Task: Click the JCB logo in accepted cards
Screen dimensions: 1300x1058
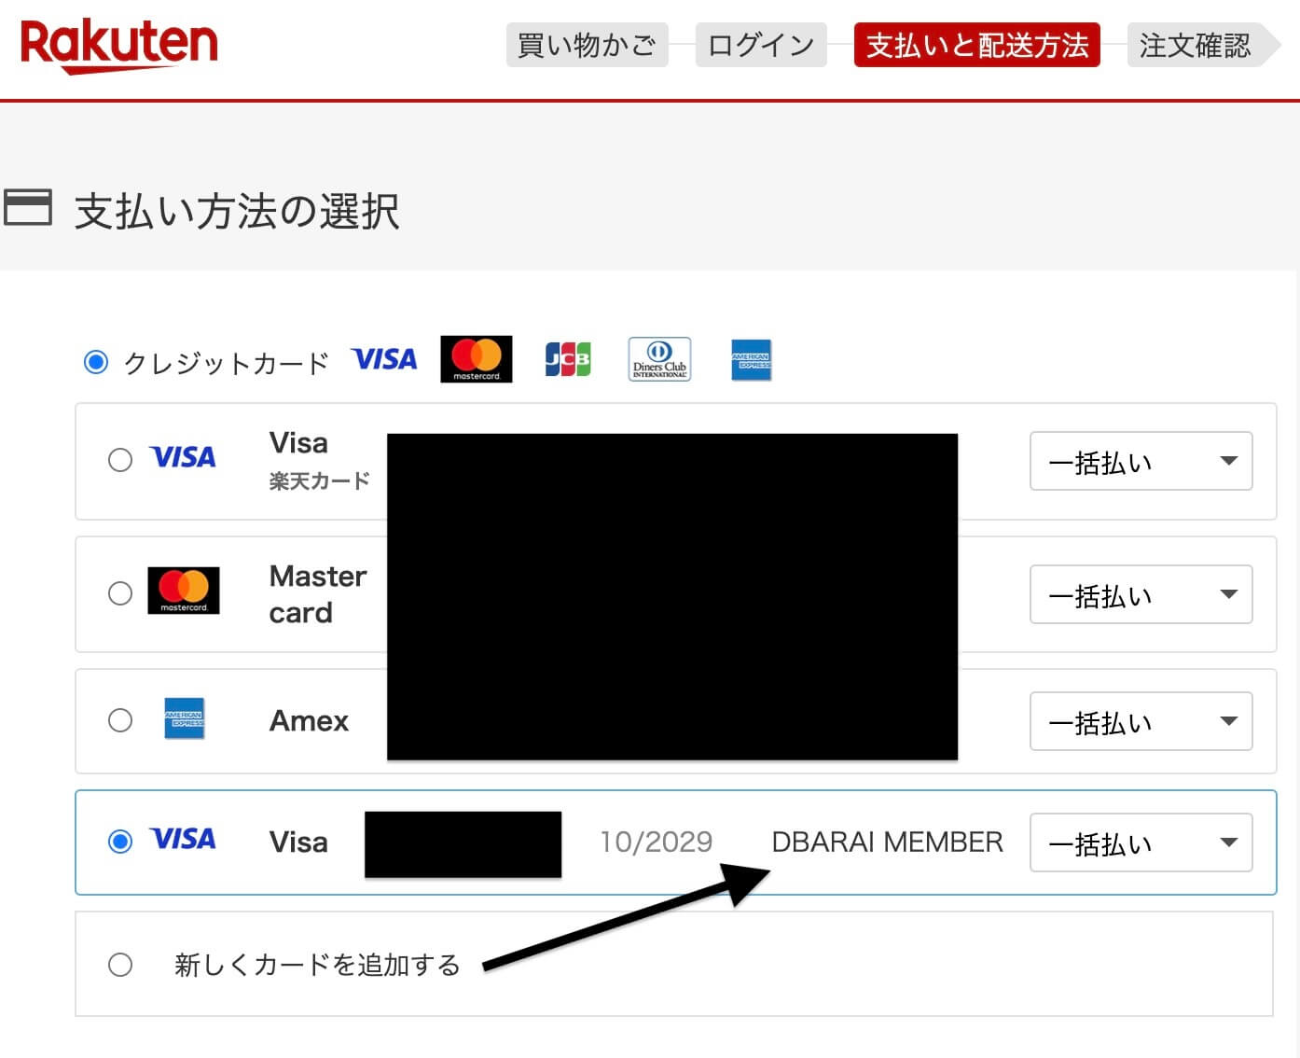Action: pyautogui.click(x=568, y=359)
